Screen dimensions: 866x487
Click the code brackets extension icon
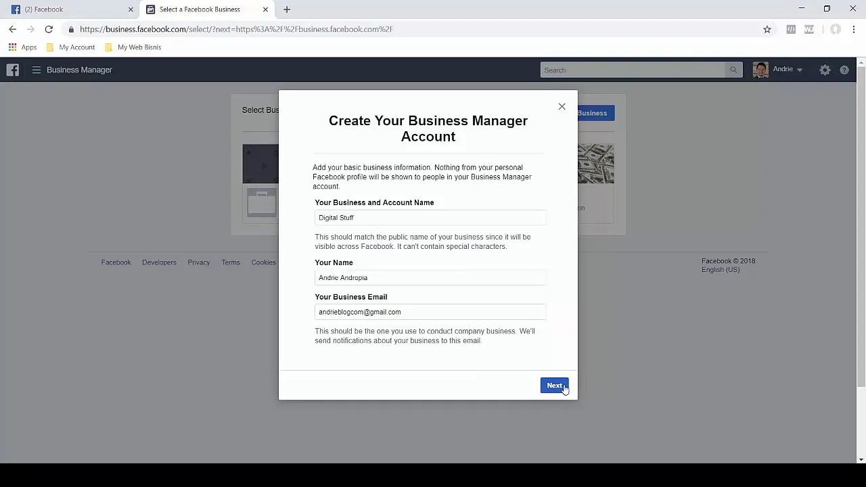(791, 29)
